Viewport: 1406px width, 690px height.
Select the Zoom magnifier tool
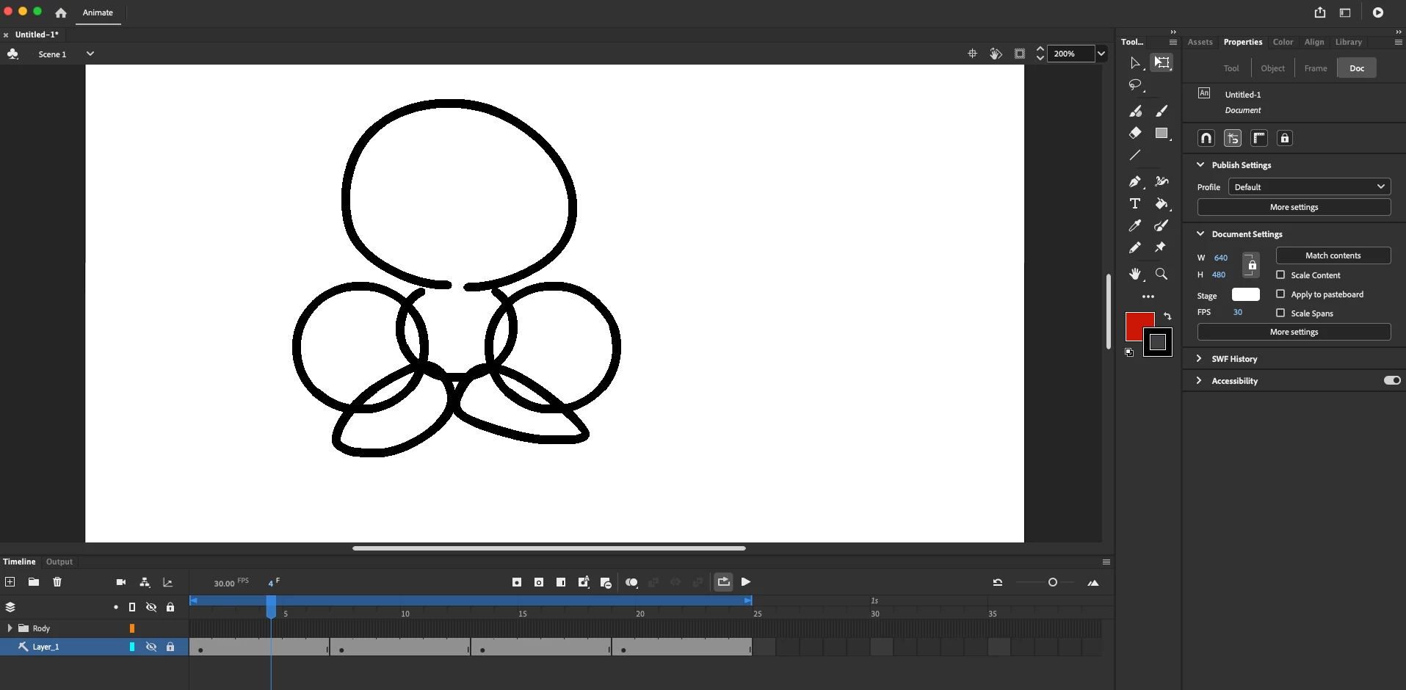click(x=1162, y=274)
